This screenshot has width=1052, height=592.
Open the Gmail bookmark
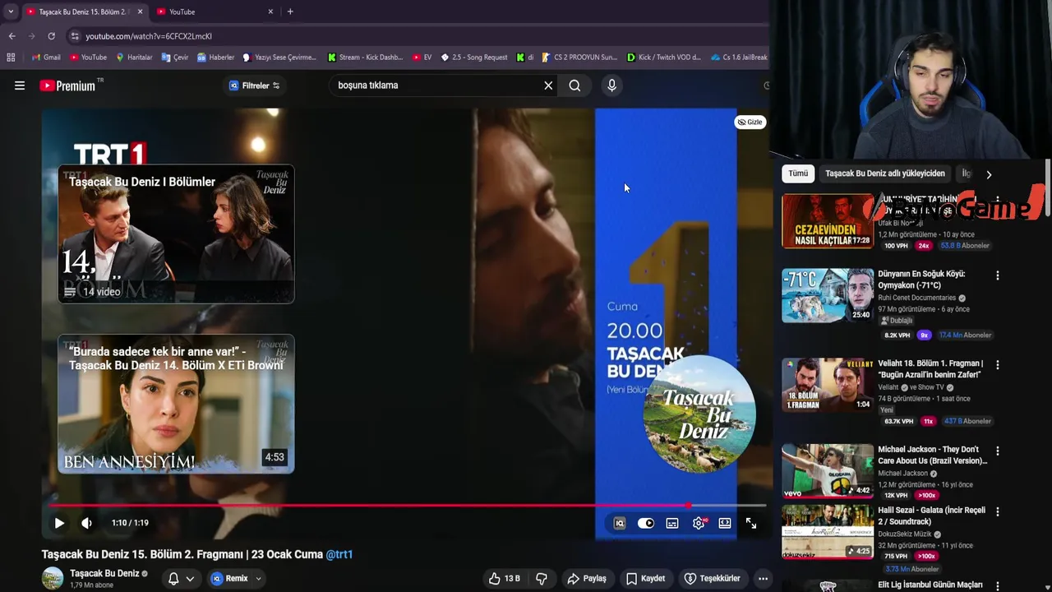click(46, 58)
